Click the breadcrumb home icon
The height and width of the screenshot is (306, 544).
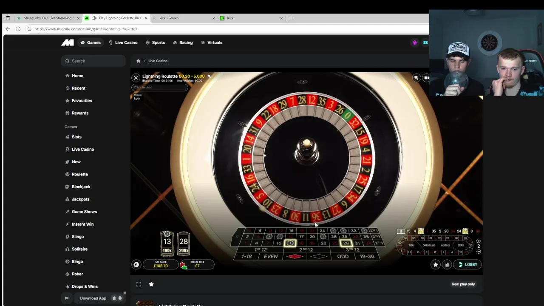(138, 61)
